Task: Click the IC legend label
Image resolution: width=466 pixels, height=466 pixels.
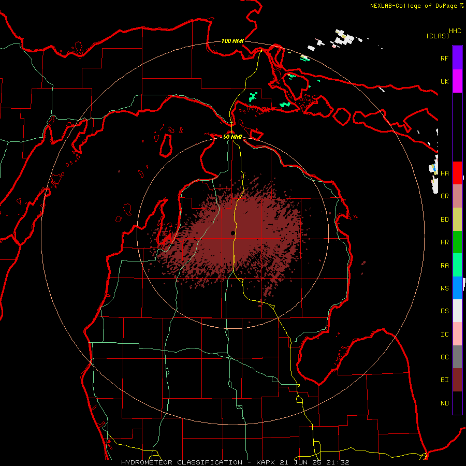Action: pos(445,334)
